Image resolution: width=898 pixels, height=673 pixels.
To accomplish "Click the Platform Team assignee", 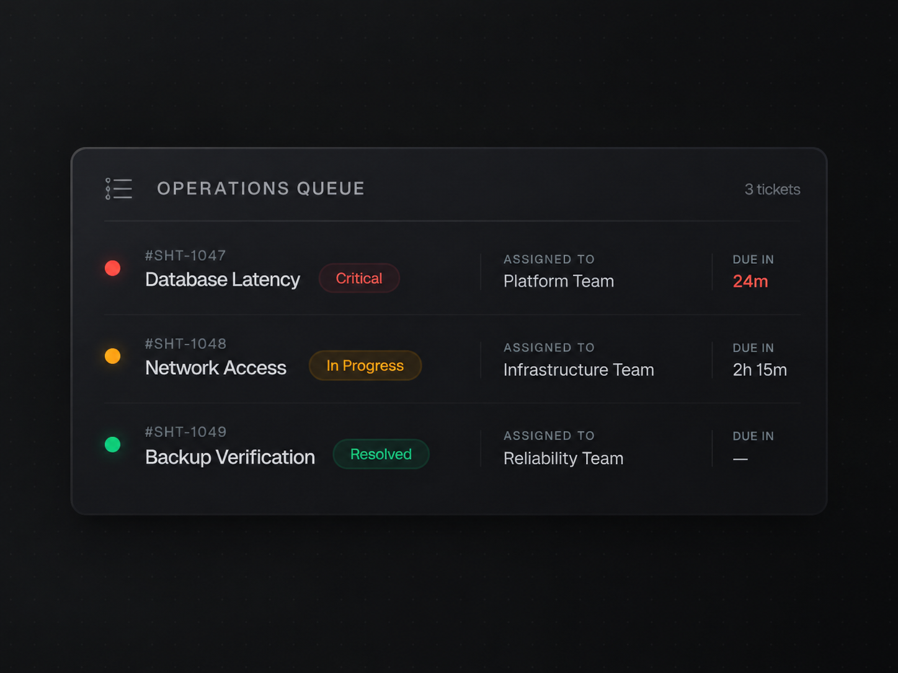I will point(559,281).
